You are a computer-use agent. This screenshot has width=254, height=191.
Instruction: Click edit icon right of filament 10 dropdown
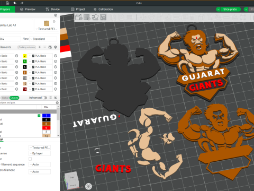pyautogui.click(x=56, y=78)
